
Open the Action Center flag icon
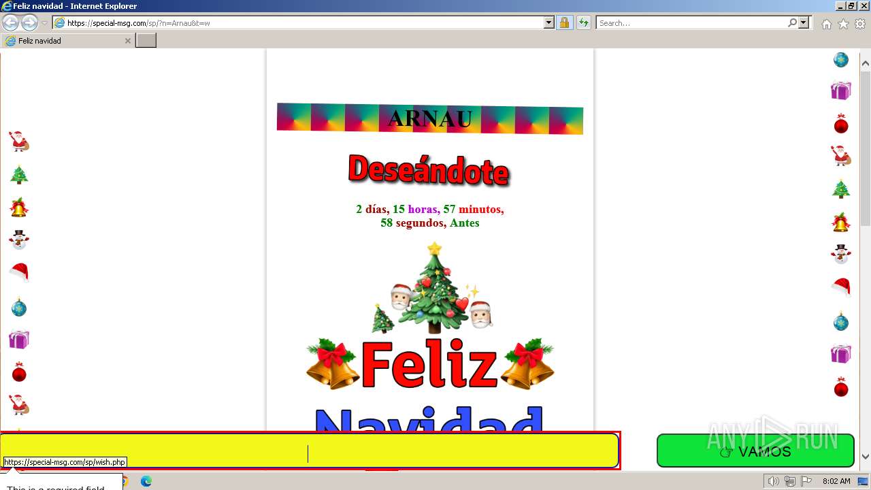tap(806, 481)
